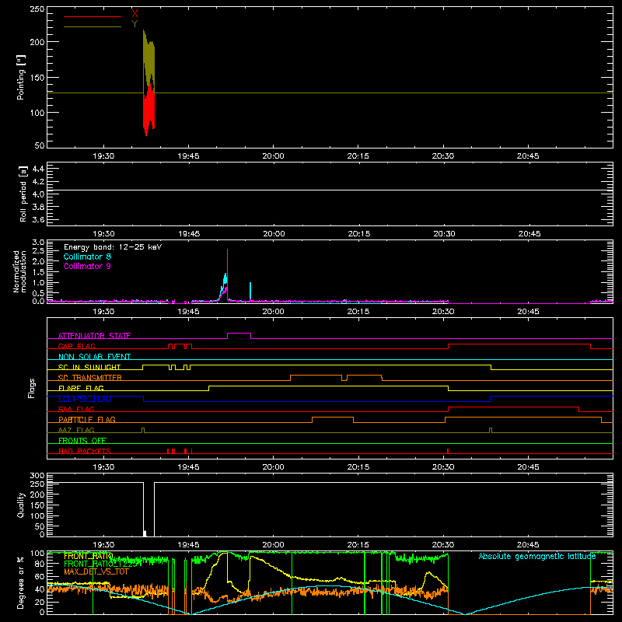Click the 4.4 tick on Roll period axis

tap(38, 169)
